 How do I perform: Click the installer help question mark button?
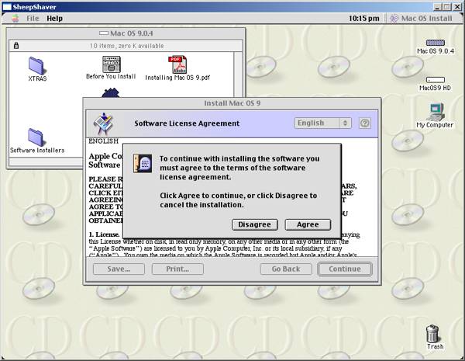pos(364,123)
